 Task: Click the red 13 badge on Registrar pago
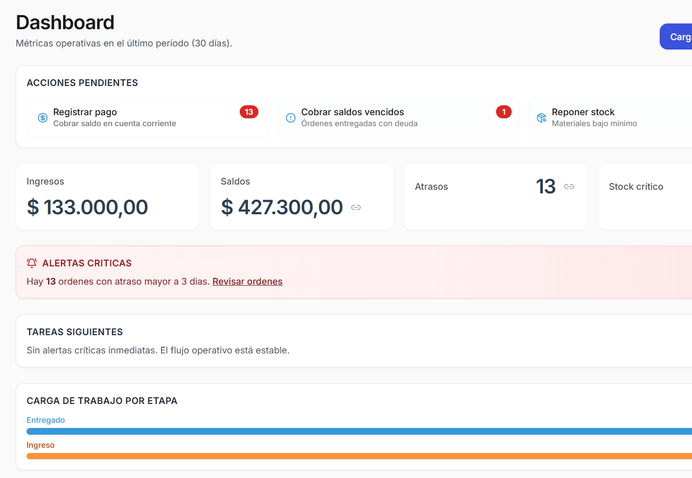coord(249,112)
